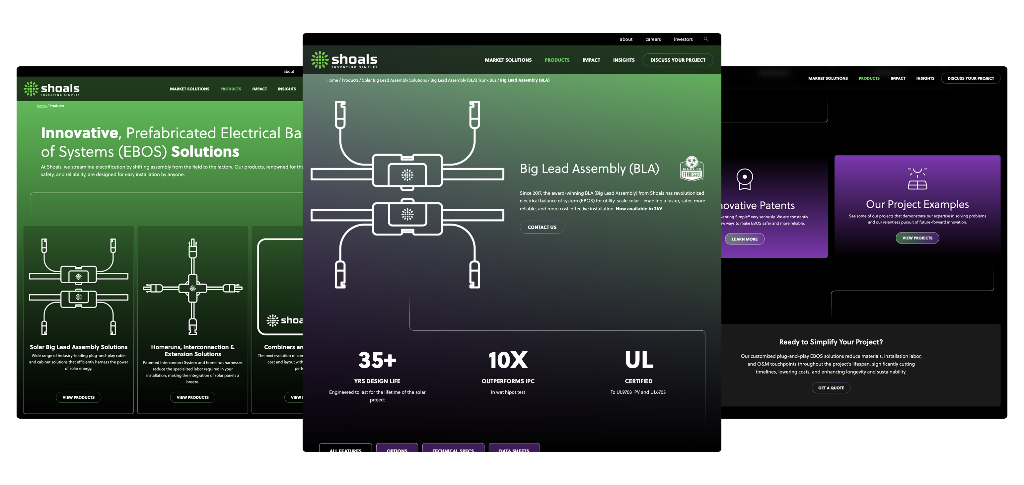The height and width of the screenshot is (485, 1024).
Task: Click the Learn More button under Patents
Action: [745, 239]
